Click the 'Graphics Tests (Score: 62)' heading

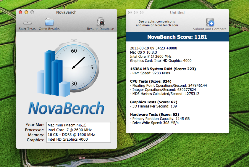153,102
